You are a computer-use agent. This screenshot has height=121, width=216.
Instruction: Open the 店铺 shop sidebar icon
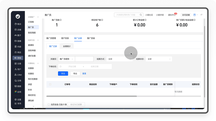(x=16, y=30)
